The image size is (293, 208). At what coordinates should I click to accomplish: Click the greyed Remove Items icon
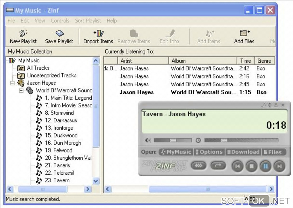[134, 33]
